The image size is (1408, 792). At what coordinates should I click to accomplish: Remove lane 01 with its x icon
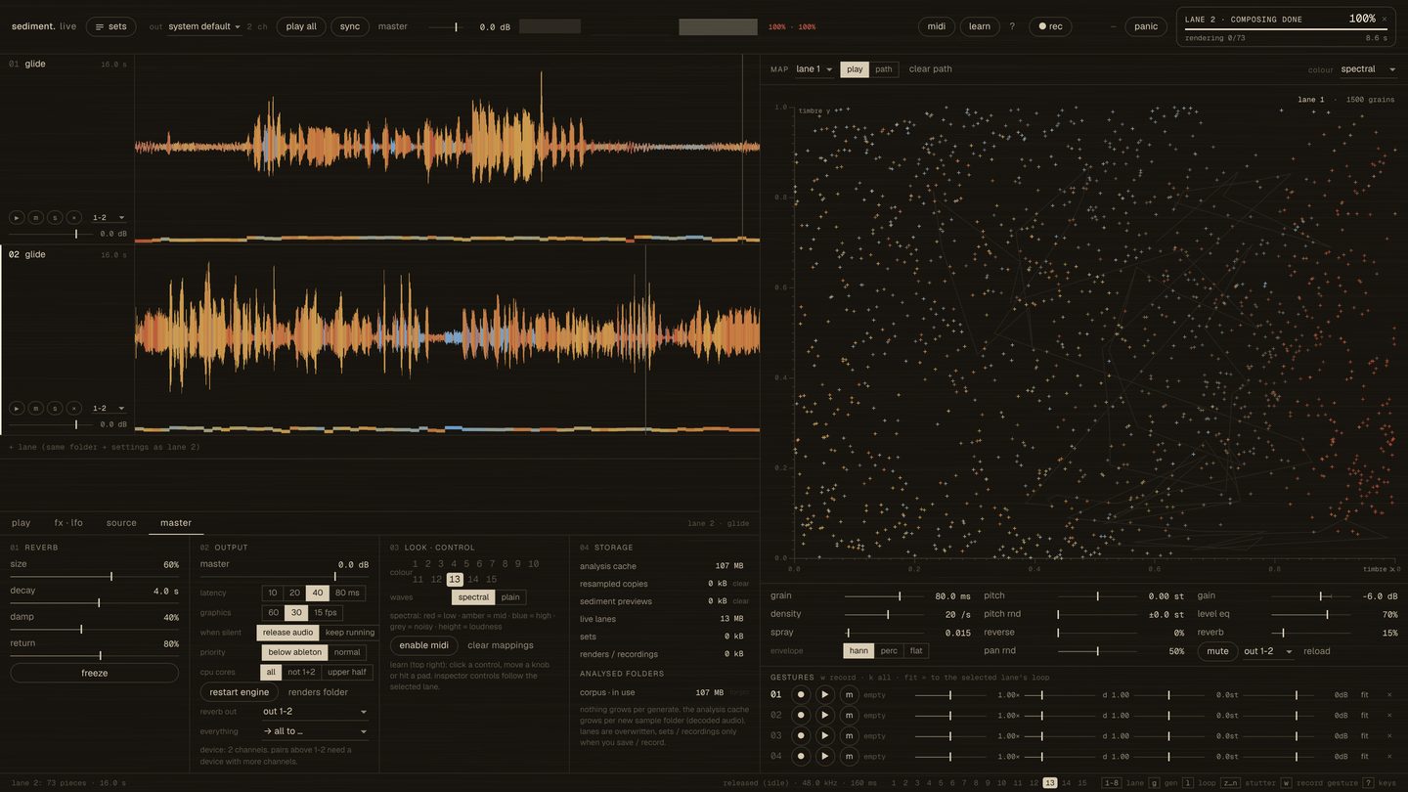click(x=73, y=217)
